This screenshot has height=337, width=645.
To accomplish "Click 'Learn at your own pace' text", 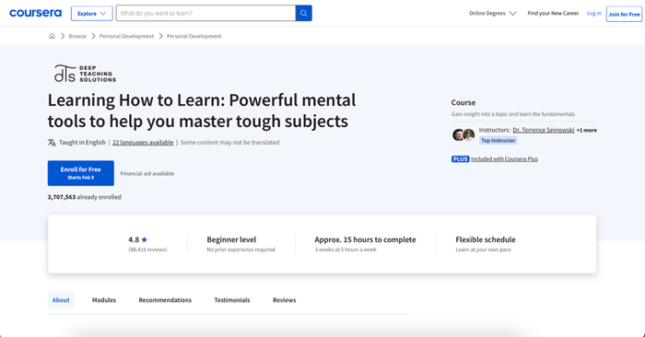I will pyautogui.click(x=484, y=250).
